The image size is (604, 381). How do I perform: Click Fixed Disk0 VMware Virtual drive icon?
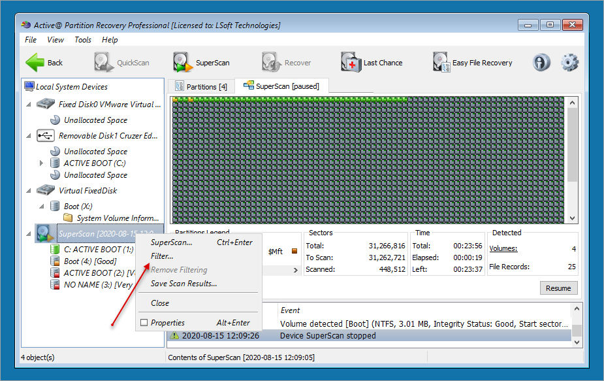coord(46,104)
